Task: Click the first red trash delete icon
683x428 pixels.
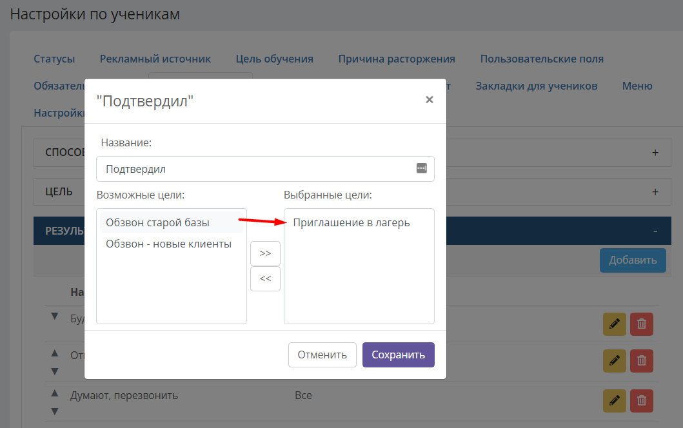Action: point(641,324)
